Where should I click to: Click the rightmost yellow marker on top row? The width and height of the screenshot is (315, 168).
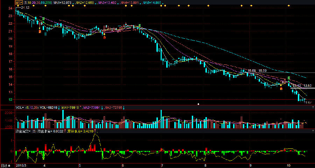(289, 6)
